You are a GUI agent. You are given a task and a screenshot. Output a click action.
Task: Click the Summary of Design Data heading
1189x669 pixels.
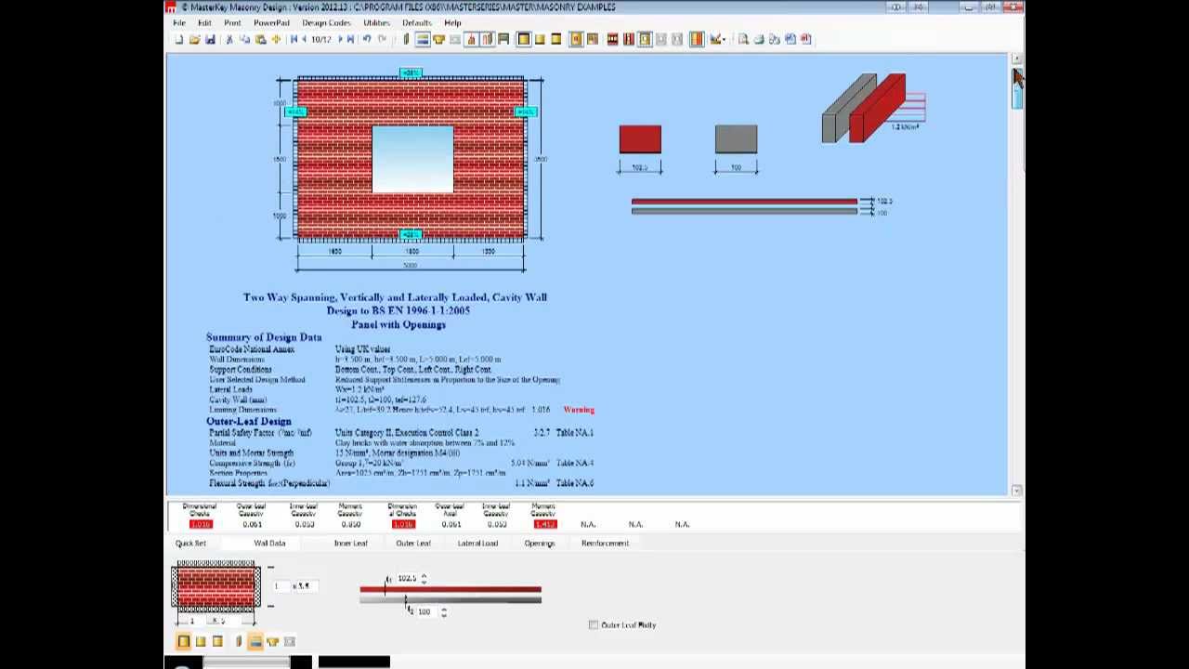pos(264,337)
